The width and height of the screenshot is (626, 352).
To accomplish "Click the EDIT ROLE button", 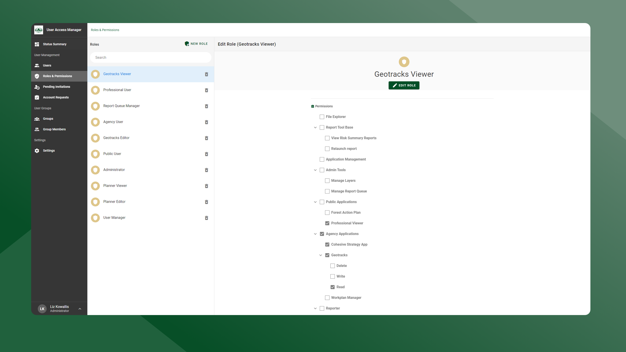I will tap(404, 85).
